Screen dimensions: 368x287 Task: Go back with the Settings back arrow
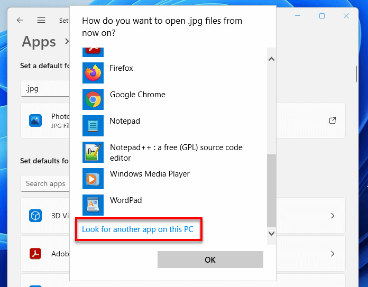coord(20,20)
